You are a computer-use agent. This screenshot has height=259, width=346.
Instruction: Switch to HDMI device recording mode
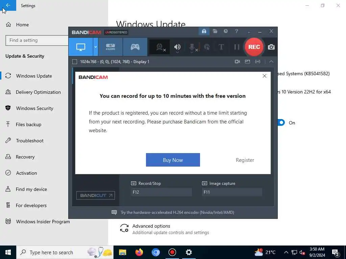click(x=110, y=47)
